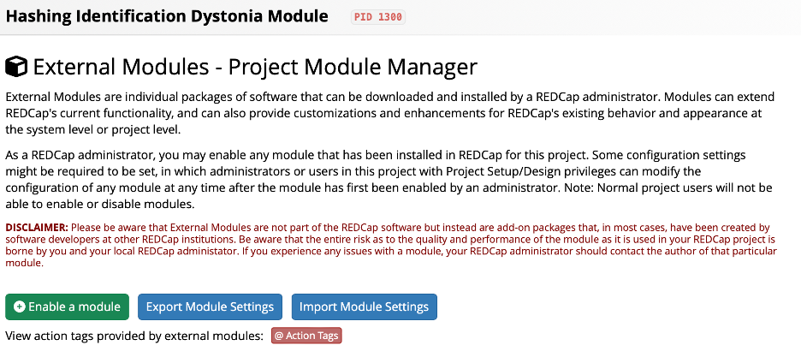Click the word 'module.' ending the disclaimer
This screenshot has width=801, height=351.
pos(22,265)
